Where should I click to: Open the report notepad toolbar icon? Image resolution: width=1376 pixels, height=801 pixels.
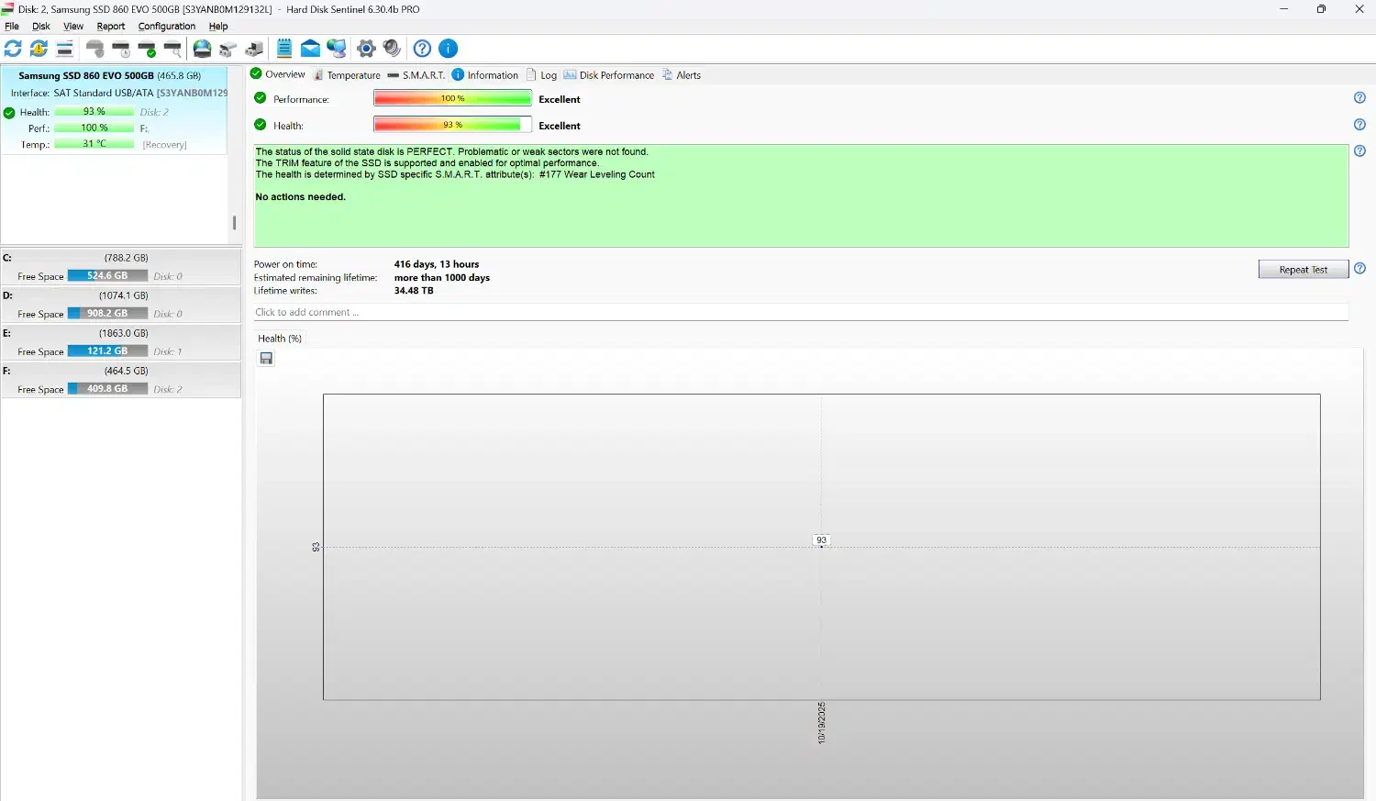pos(284,49)
